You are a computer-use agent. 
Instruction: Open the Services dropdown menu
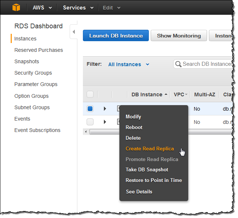(78, 8)
